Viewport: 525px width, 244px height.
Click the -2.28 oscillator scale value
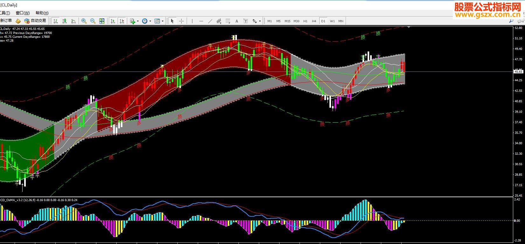click(517, 241)
